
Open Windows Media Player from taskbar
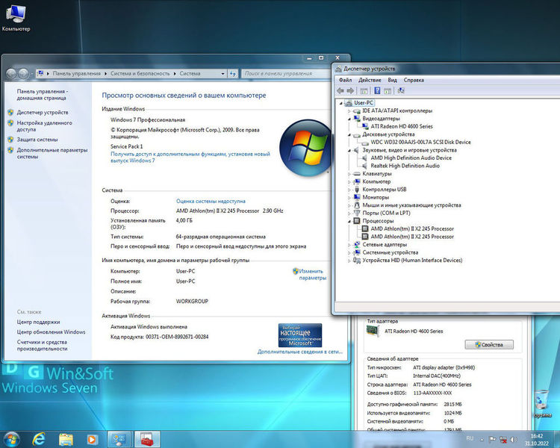[x=92, y=440]
